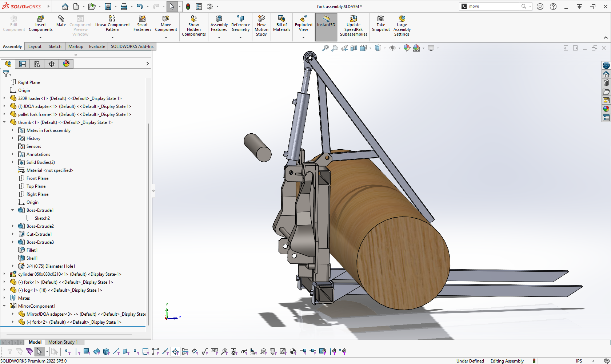611x364 pixels.
Task: Open Insert Components tool
Action: click(x=41, y=19)
